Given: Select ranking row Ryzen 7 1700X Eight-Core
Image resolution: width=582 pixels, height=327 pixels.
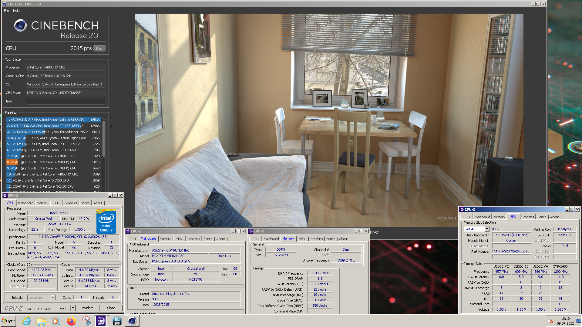Looking at the screenshot, I should 53,138.
